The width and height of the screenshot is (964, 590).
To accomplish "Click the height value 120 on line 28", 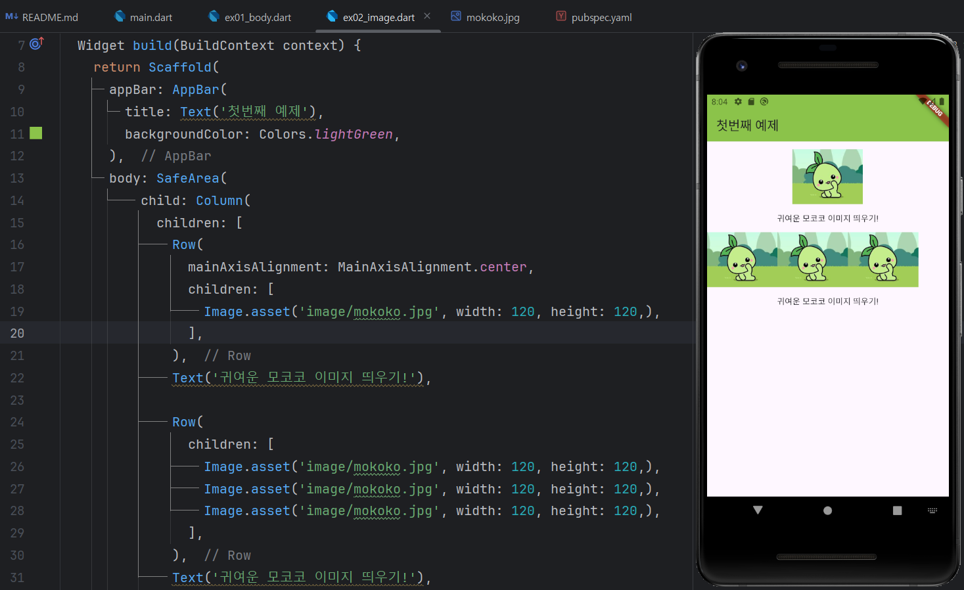I will click(x=626, y=511).
